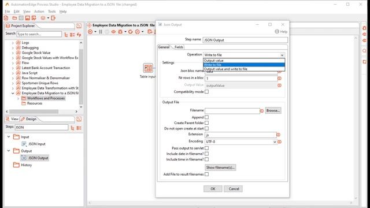Screen dimensions: 370x208
Task: Click the debug process icon
Action: pyautogui.click(x=120, y=32)
